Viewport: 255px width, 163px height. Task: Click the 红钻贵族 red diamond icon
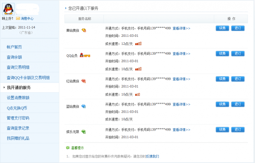83,81
